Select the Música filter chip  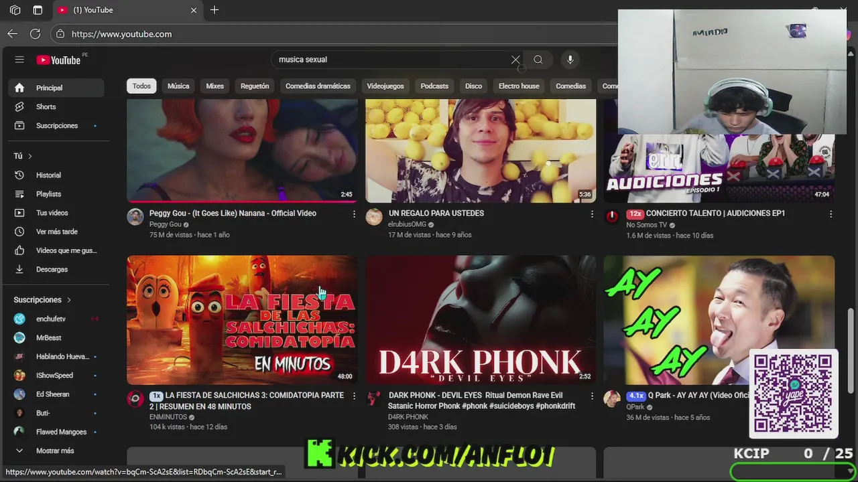(178, 86)
